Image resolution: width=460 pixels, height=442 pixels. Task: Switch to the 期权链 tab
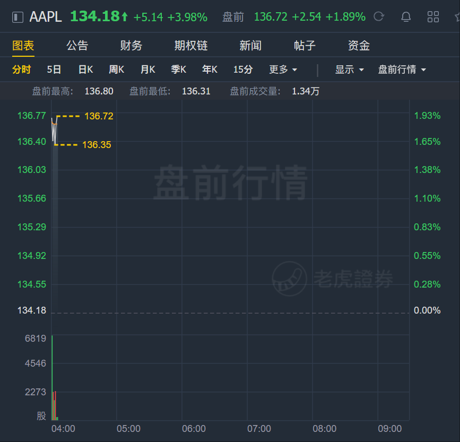(x=191, y=46)
